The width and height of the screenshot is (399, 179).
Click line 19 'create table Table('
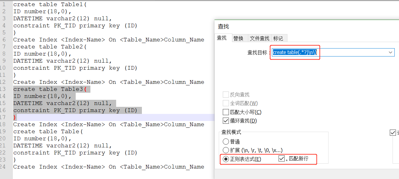click(x=48, y=131)
